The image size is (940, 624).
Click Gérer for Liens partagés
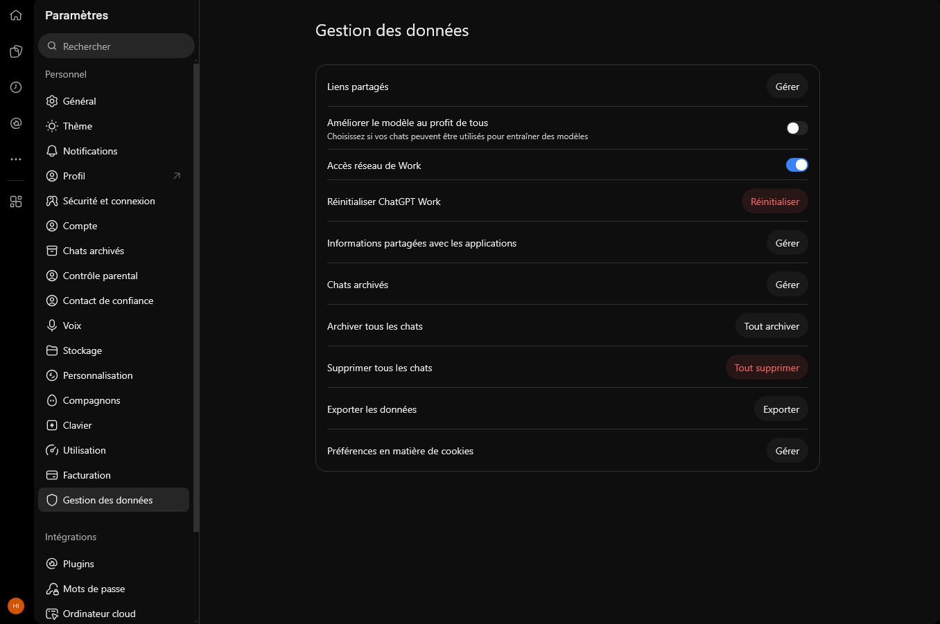coord(787,87)
